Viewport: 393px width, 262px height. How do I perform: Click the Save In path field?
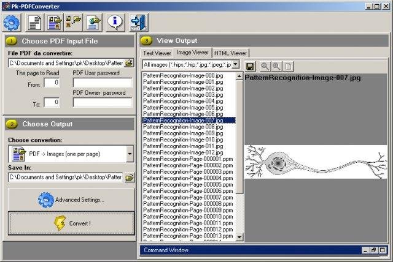(66, 178)
